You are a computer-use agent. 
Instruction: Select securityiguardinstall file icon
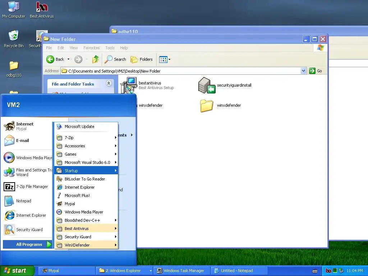(207, 85)
